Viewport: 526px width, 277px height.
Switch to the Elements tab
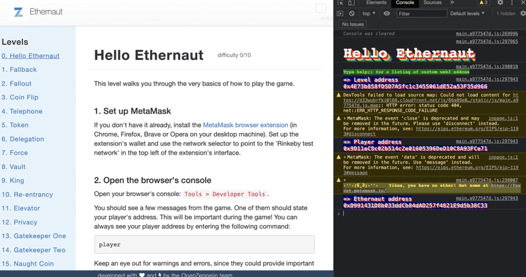tap(376, 3)
